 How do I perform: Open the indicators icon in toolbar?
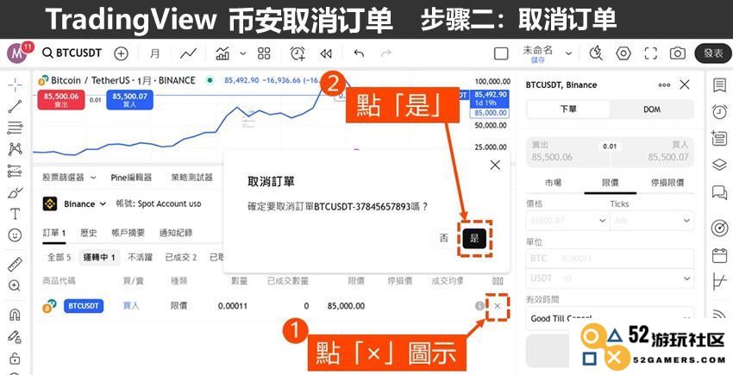[222, 53]
